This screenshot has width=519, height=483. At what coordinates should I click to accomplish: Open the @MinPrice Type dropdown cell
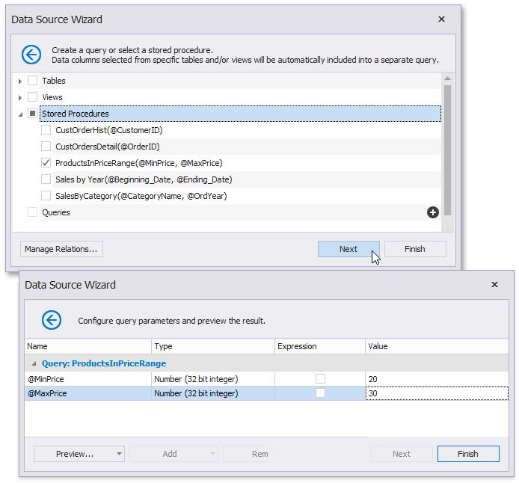tap(213, 379)
